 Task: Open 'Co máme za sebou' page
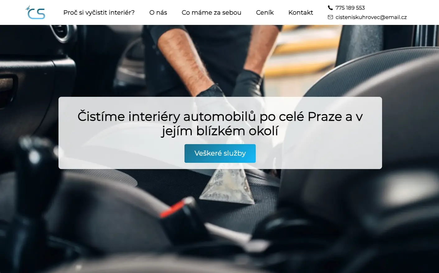[211, 12]
